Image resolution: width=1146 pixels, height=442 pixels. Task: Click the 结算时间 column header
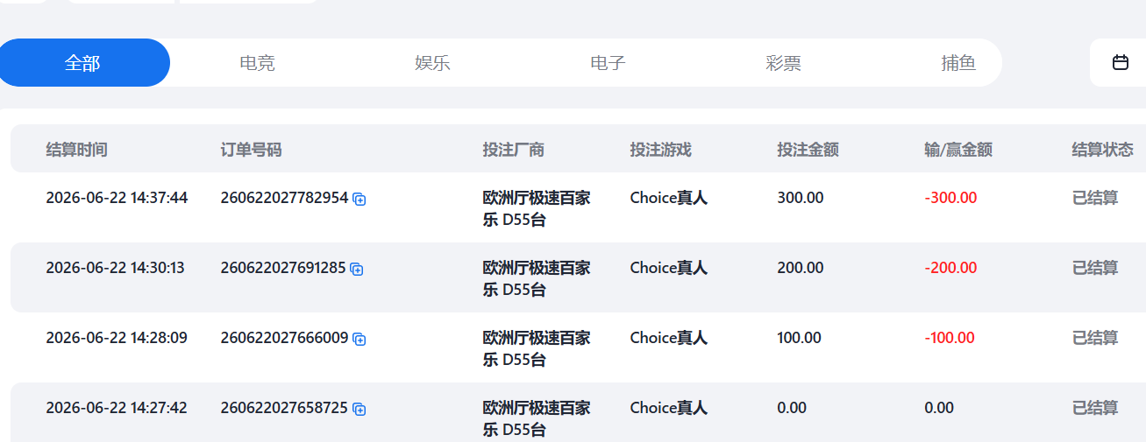point(76,150)
